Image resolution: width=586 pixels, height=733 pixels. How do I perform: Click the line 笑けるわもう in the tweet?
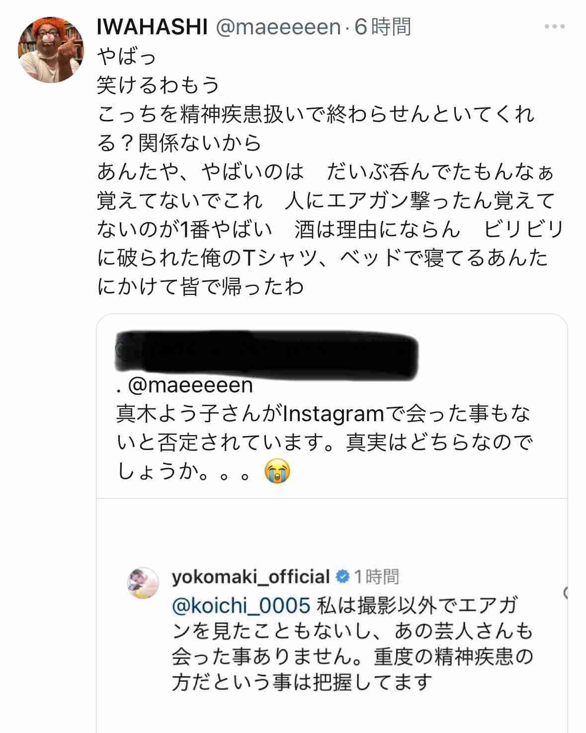[x=158, y=86]
